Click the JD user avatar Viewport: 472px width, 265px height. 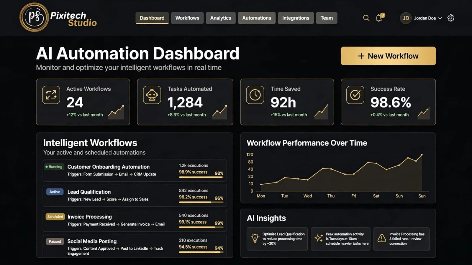[x=406, y=18]
